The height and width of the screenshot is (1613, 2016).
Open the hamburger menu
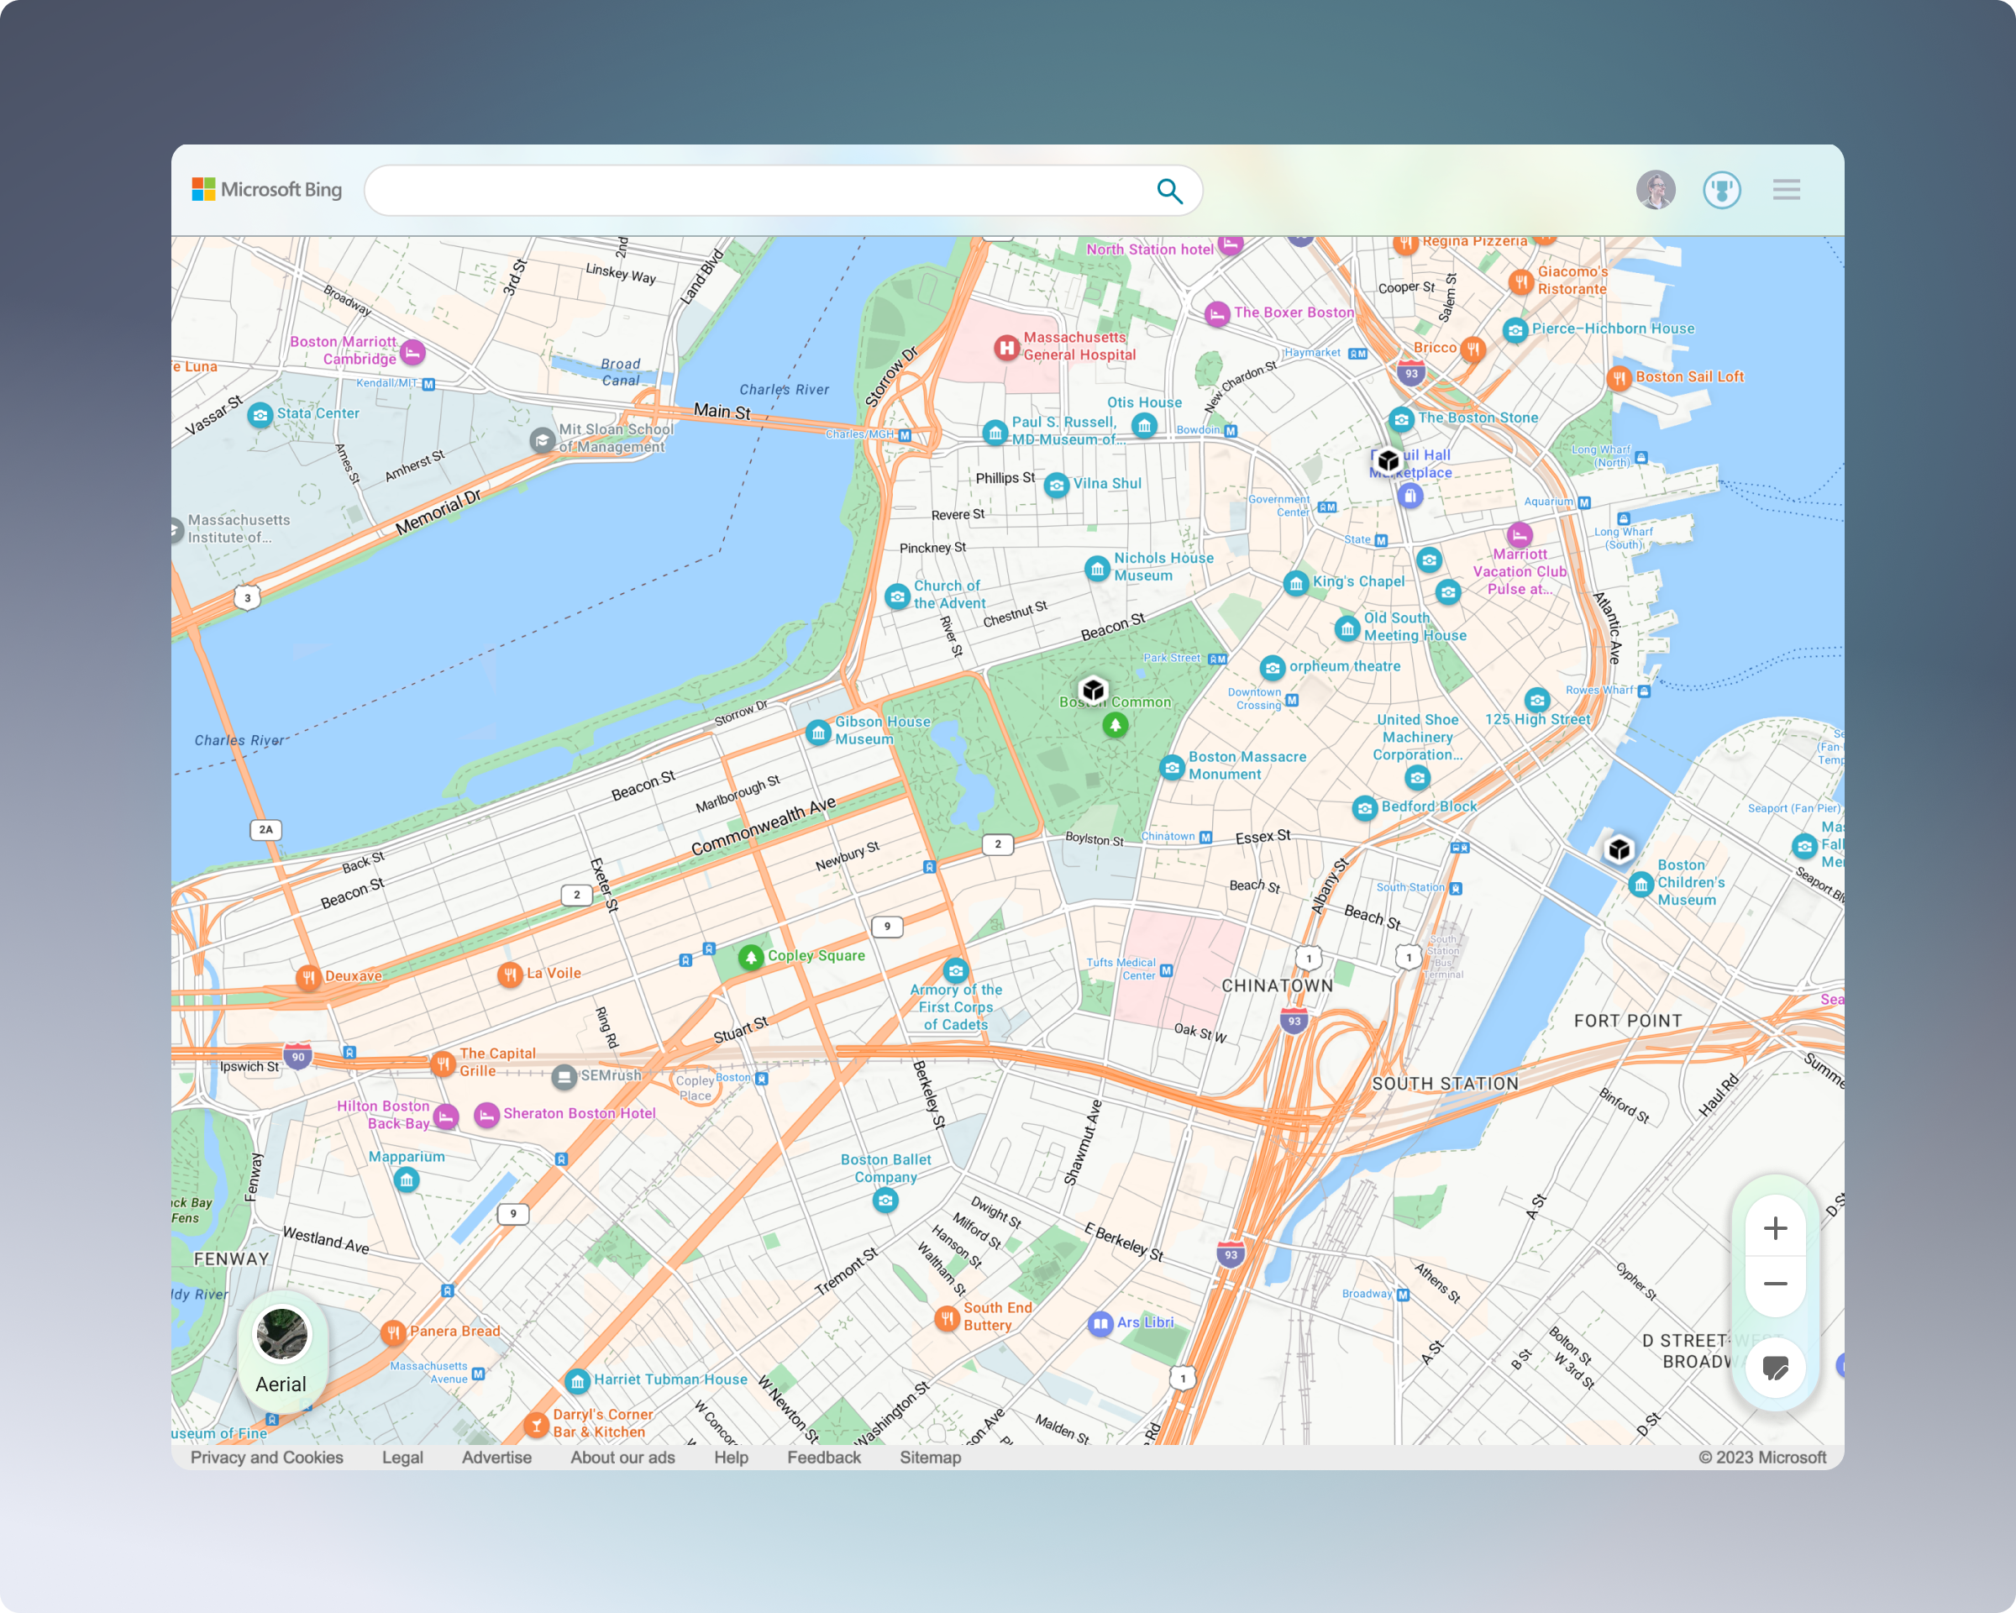pos(1786,191)
